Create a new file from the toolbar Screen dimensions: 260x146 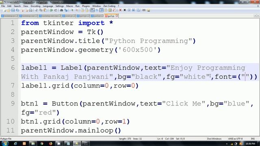pyautogui.click(x=4, y=10)
